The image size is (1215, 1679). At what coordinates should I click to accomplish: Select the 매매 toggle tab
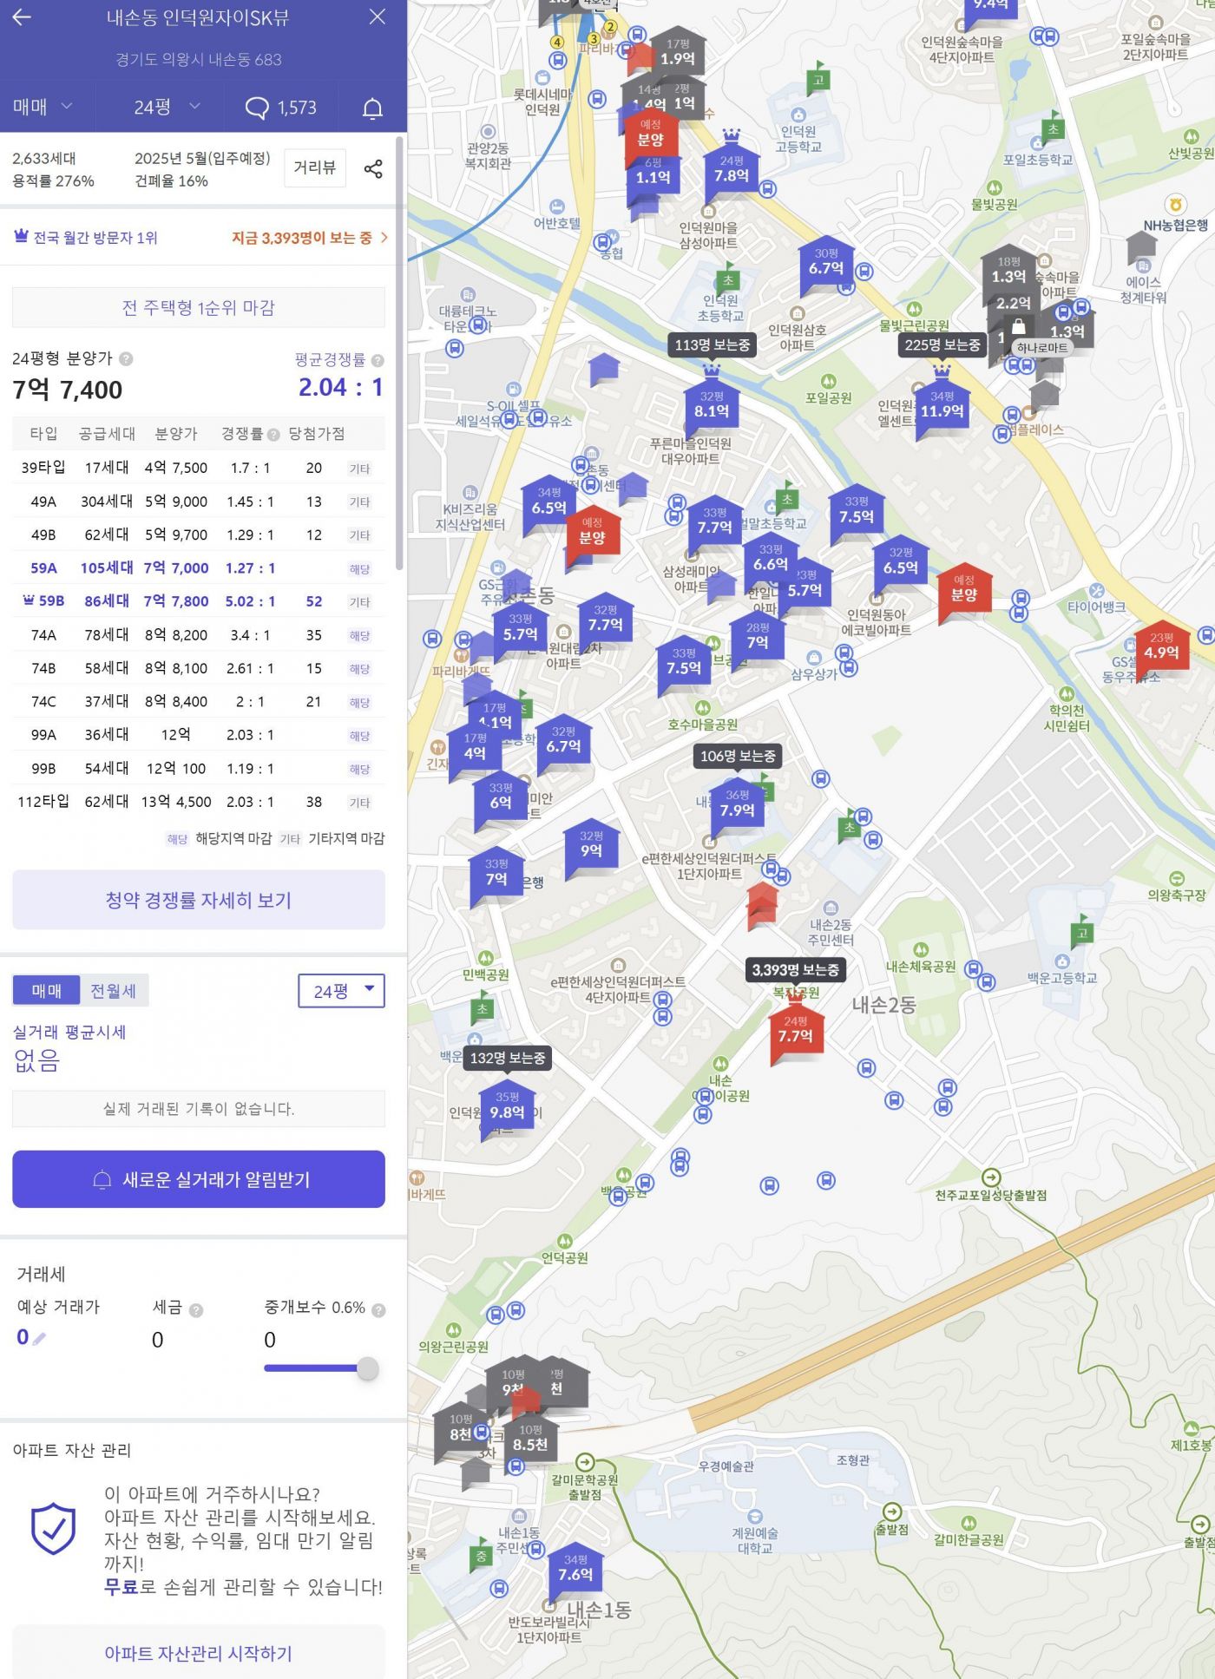(47, 991)
